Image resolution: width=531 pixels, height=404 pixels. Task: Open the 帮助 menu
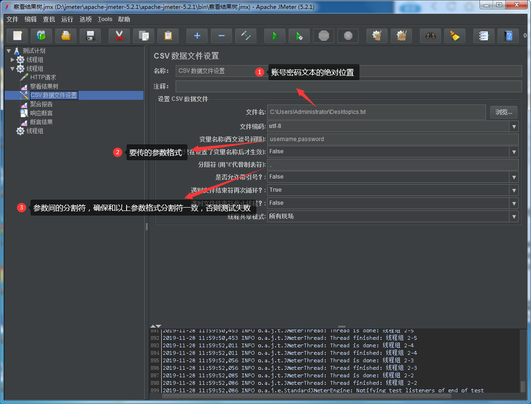(x=124, y=19)
